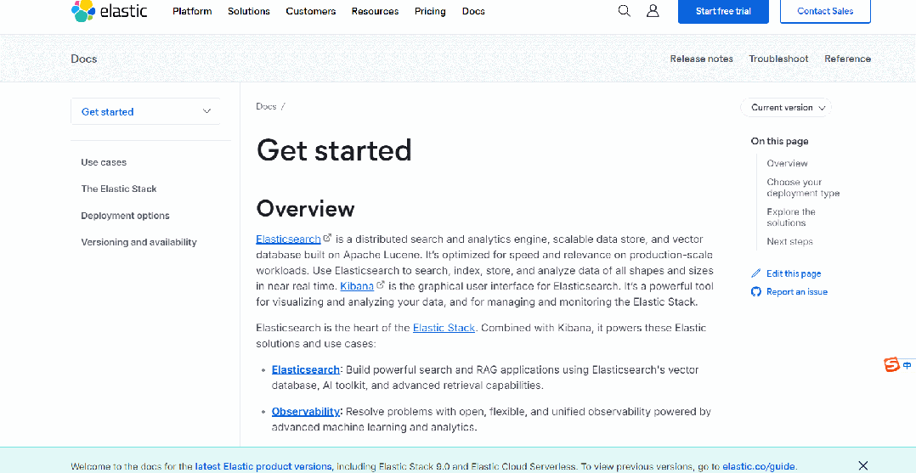The width and height of the screenshot is (916, 473).
Task: Click Report an issue link
Action: [797, 291]
